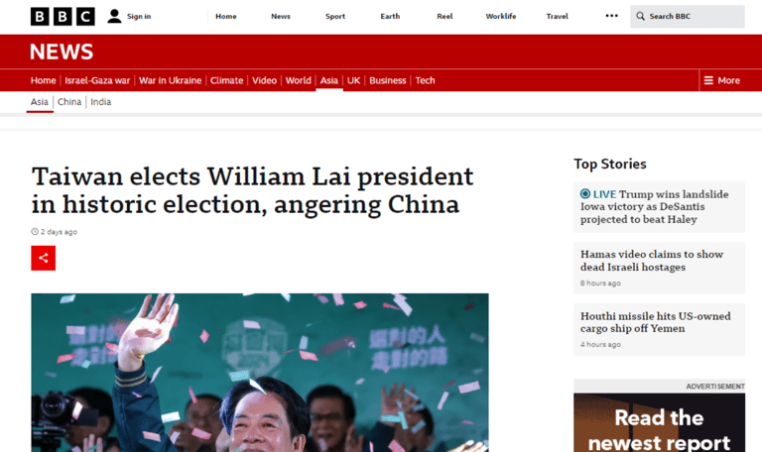Click the red share button
The height and width of the screenshot is (452, 762).
pos(44,258)
